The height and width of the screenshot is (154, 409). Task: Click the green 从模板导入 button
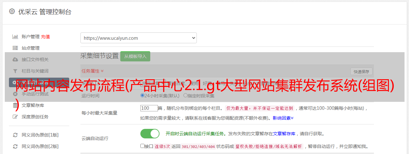pyautogui.click(x=135, y=56)
